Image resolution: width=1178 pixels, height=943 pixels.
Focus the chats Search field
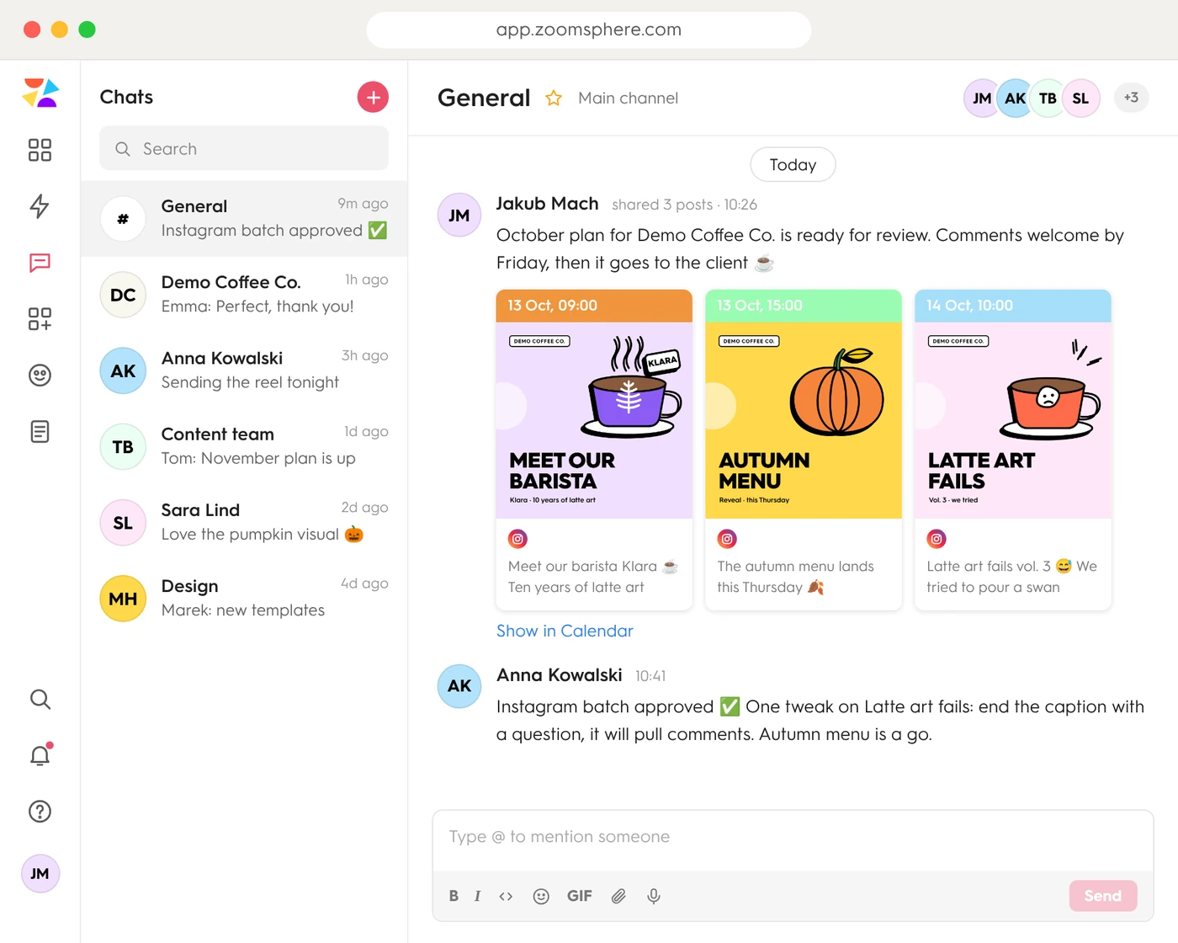click(244, 148)
